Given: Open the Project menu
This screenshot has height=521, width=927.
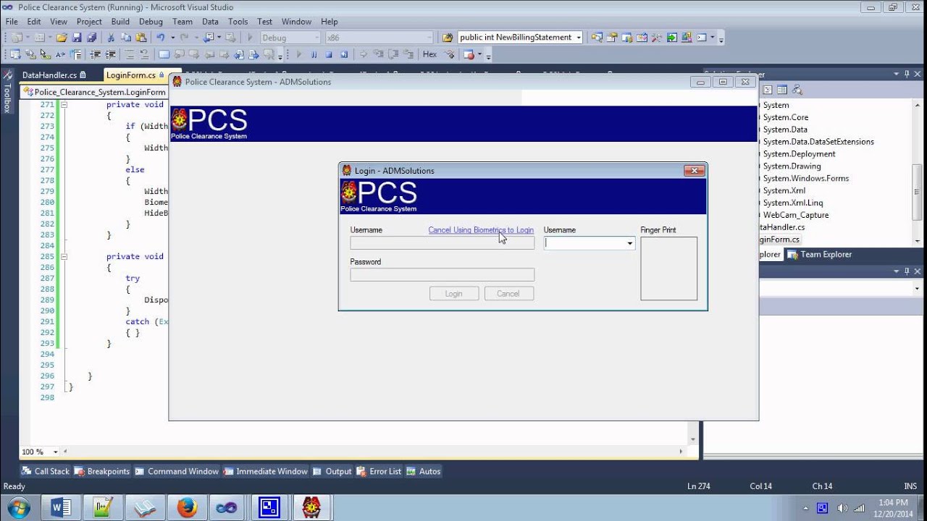Looking at the screenshot, I should click(x=89, y=22).
